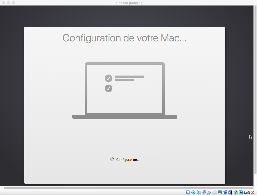The height and width of the screenshot is (195, 257).
Task: Click the spinning progress indicator
Action: tap(112, 159)
